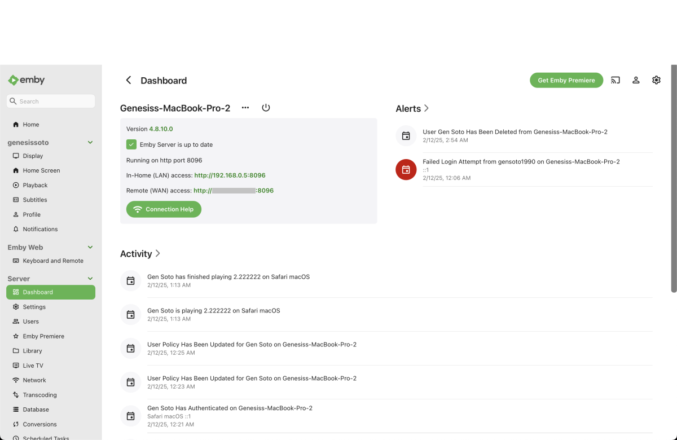Screen dimensions: 677x440
Task: Go back using the Dashboard back arrow
Action: click(129, 80)
